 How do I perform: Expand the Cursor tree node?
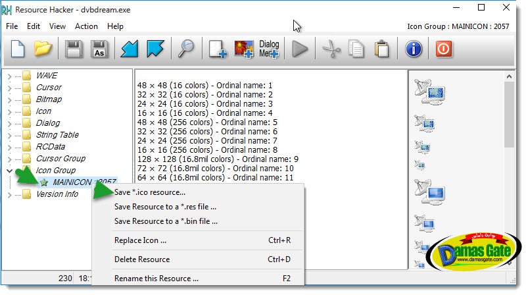coord(9,88)
